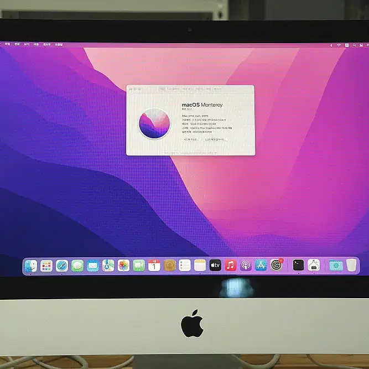This screenshot has width=369, height=369.
Task: Open Maps from the Dock
Action: coord(108,266)
